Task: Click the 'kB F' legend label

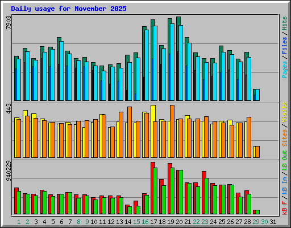Action: [284, 208]
